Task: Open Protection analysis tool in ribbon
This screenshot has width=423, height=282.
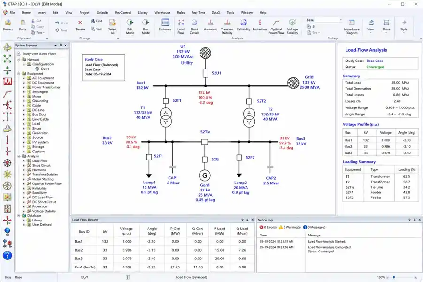Action: pos(260,26)
